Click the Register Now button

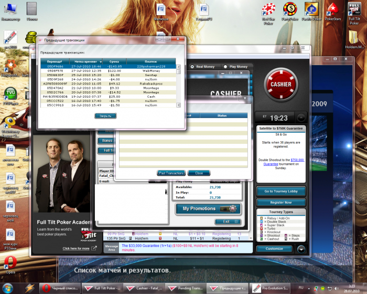[281, 202]
